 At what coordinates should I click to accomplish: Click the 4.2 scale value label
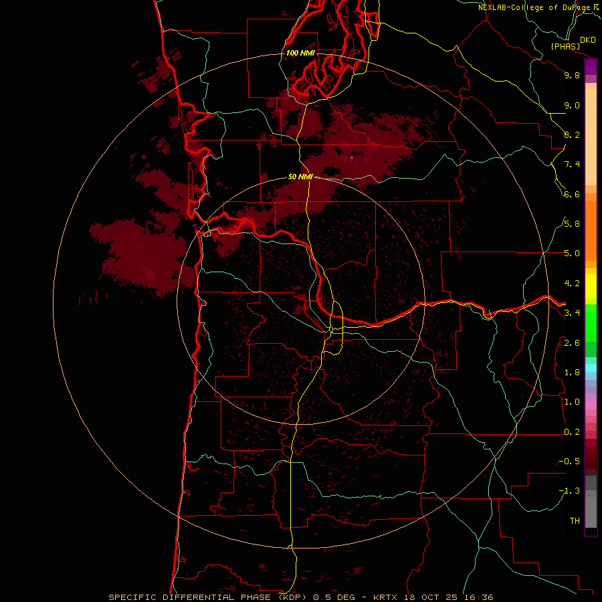pyautogui.click(x=572, y=284)
